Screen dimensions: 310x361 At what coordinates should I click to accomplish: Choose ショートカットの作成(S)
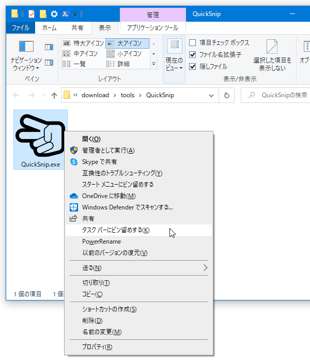(x=138, y=309)
